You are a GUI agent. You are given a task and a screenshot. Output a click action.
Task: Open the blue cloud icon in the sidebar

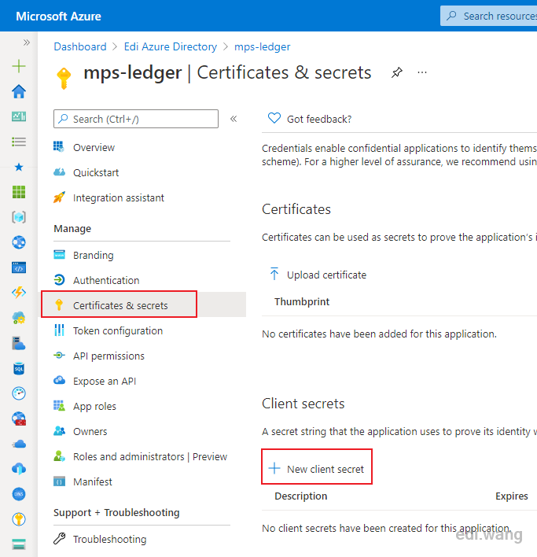click(19, 444)
